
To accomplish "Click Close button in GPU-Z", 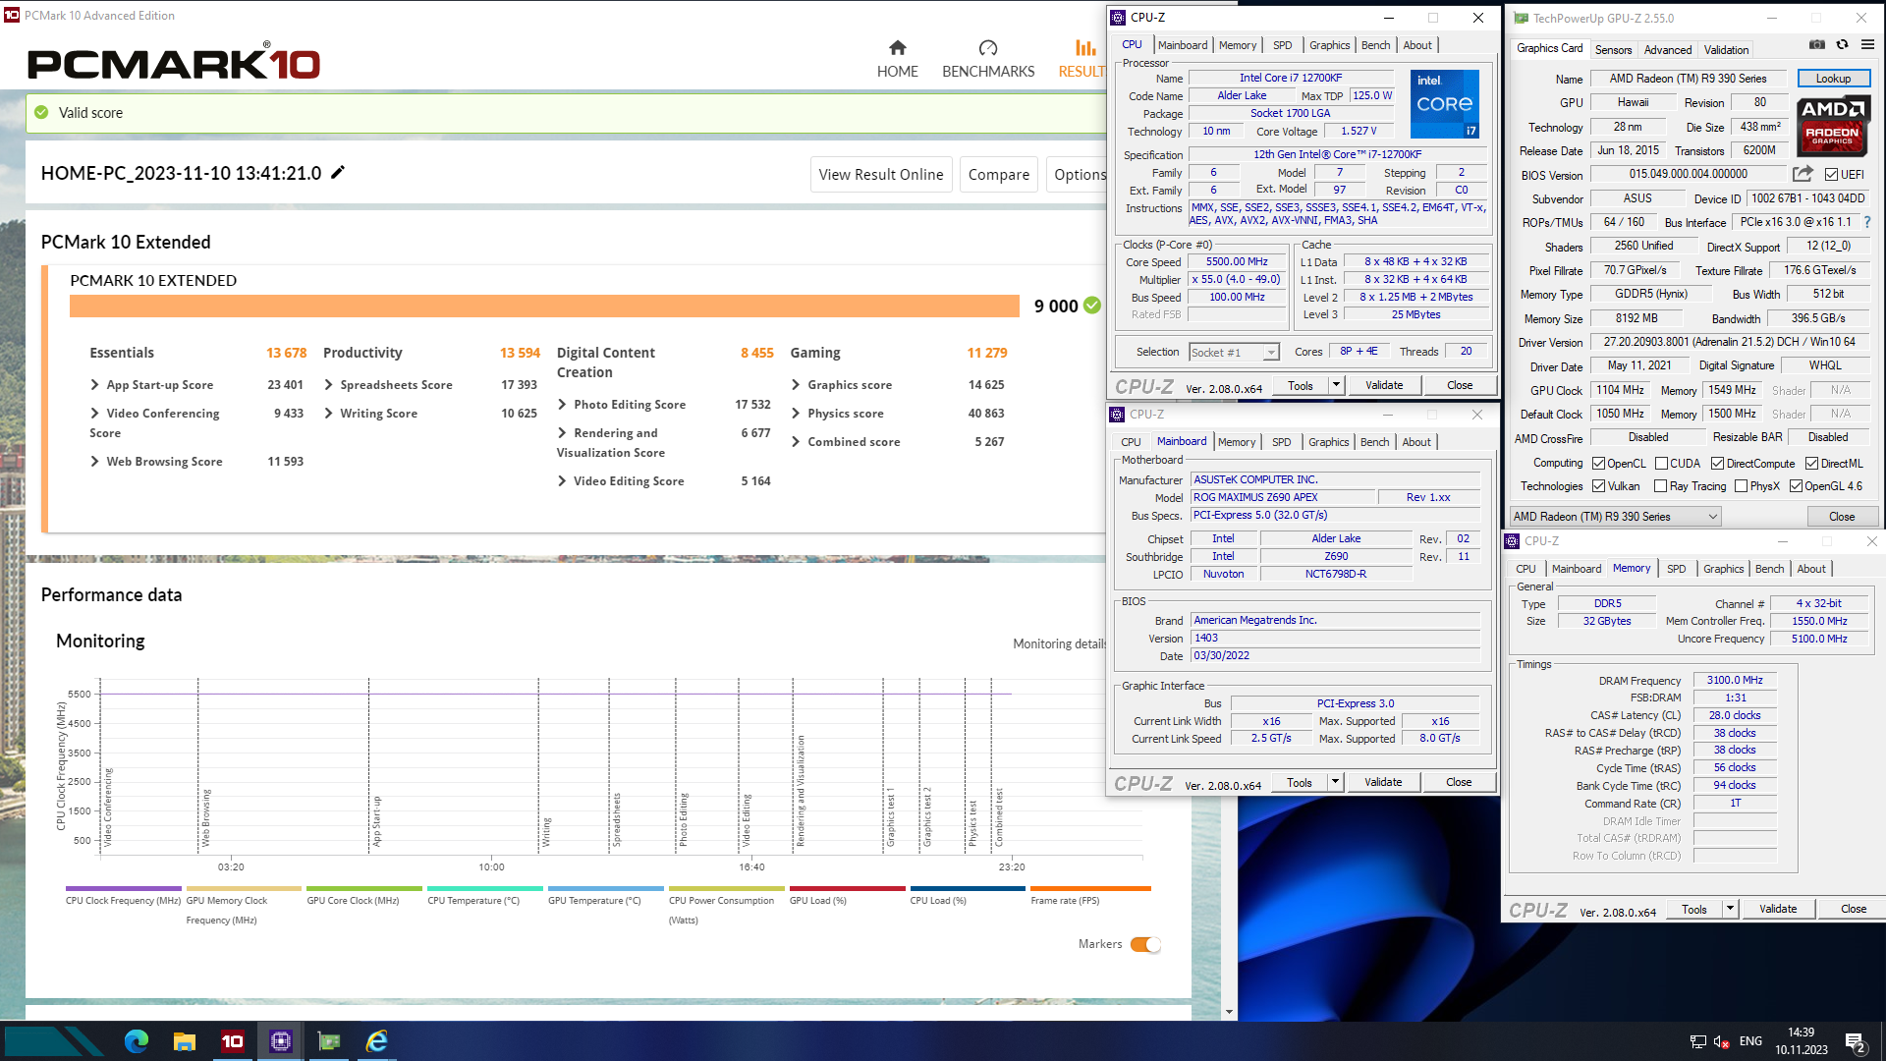I will (x=1842, y=517).
